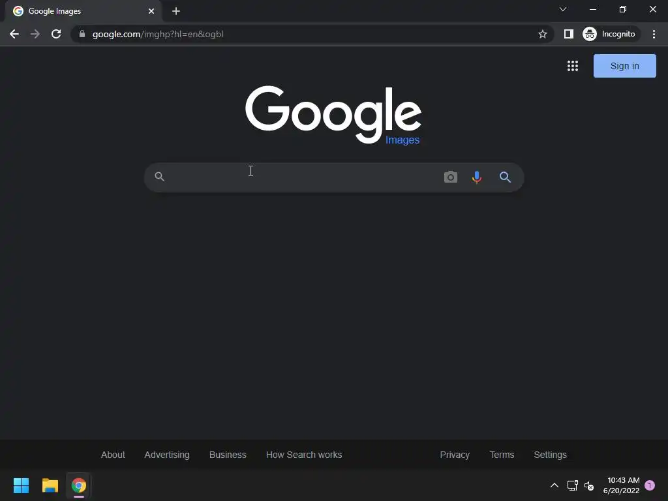This screenshot has height=501, width=668.
Task: Show hidden system tray icons
Action: tap(554, 485)
